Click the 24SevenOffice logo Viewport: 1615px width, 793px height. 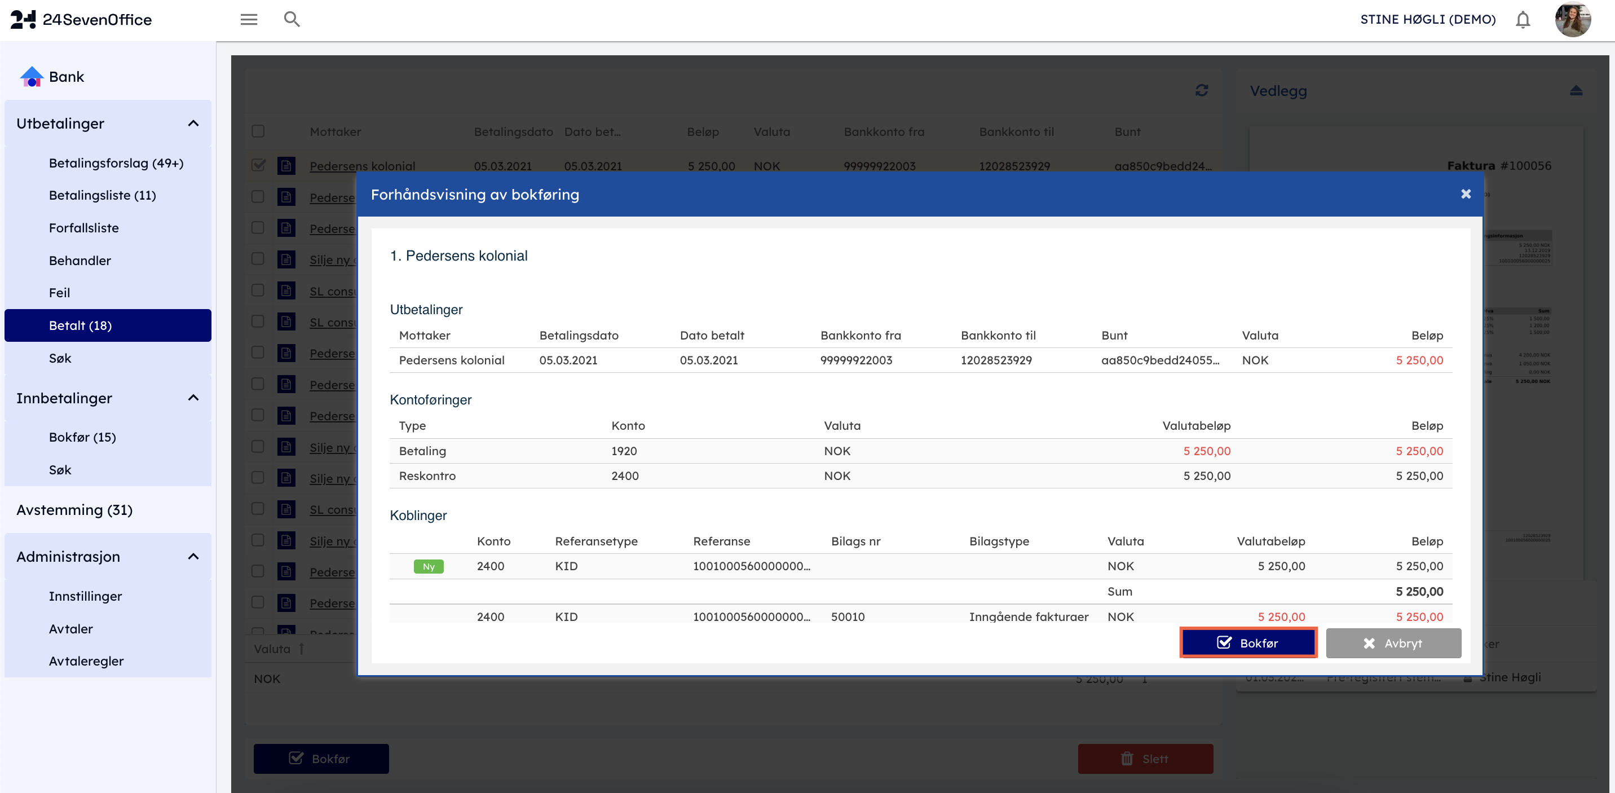pyautogui.click(x=82, y=19)
